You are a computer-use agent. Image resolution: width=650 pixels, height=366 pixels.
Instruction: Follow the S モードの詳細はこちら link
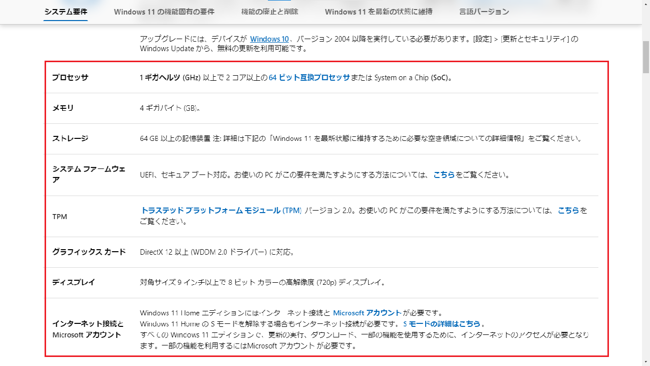[x=441, y=324]
